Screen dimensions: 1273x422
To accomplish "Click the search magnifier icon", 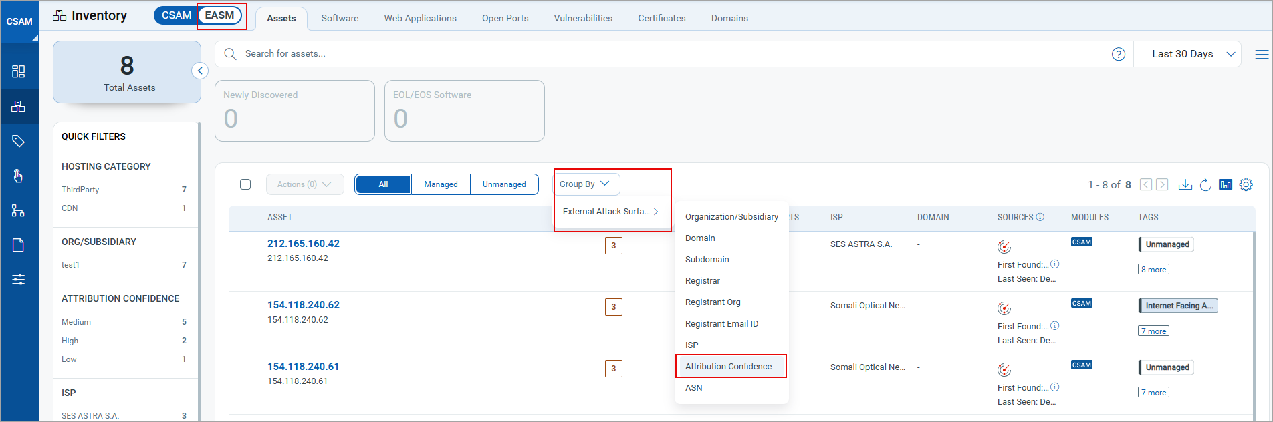I will pyautogui.click(x=230, y=54).
